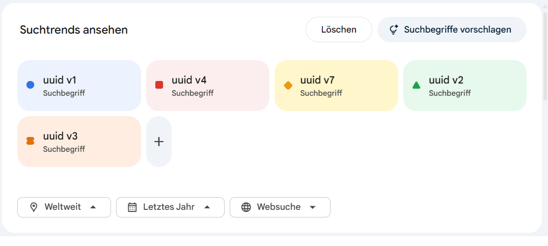
Task: Open the uuid v3 search term card
Action: 79,142
